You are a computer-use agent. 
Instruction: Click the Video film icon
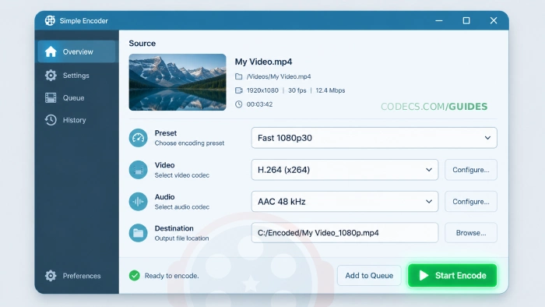tap(139, 170)
